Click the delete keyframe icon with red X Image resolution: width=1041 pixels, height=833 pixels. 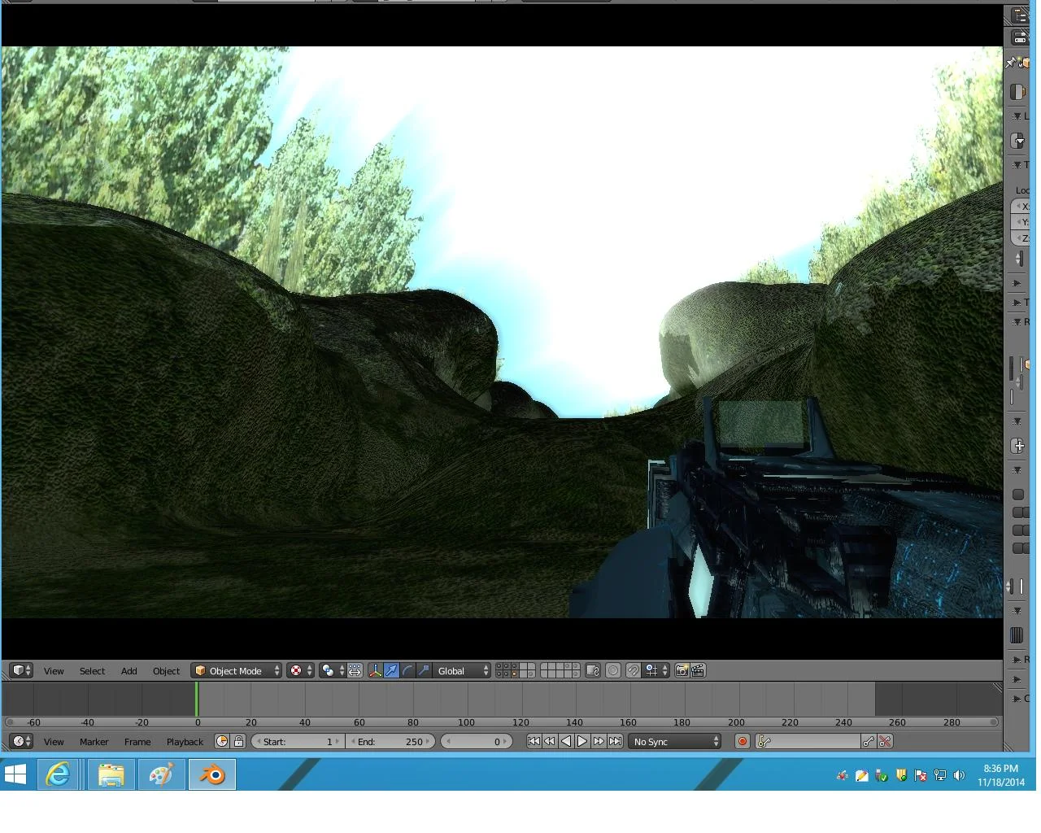pyautogui.click(x=885, y=741)
